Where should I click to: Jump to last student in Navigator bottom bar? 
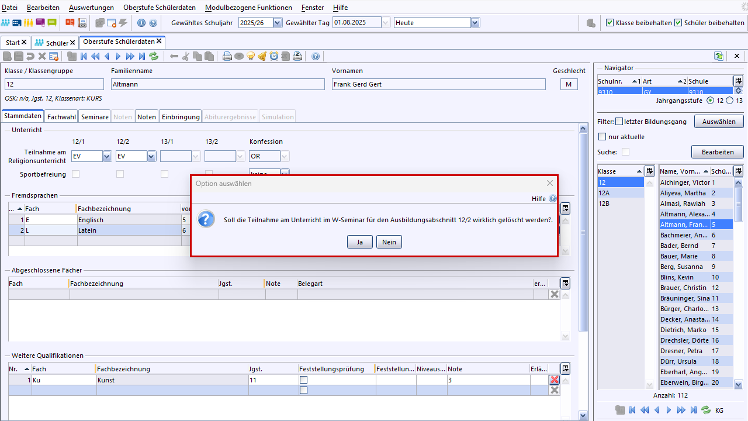click(694, 410)
